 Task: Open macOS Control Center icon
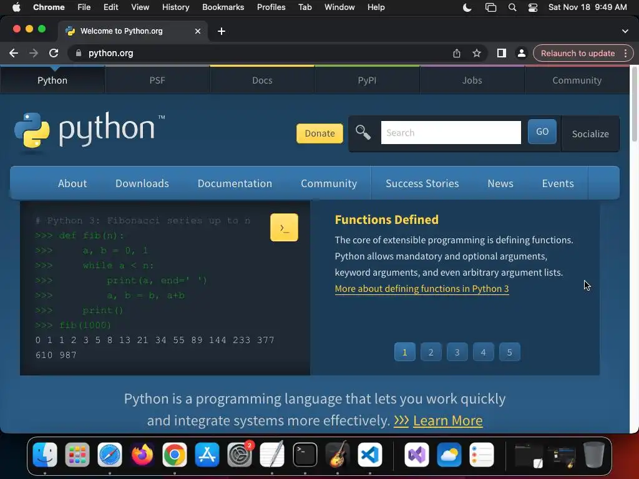click(533, 7)
